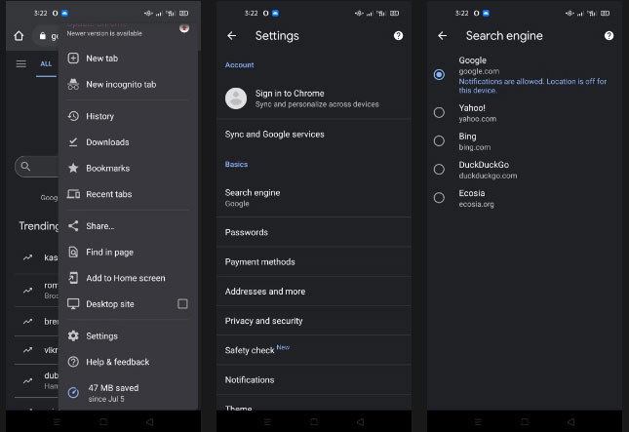The width and height of the screenshot is (629, 432).
Task: Tap the Account section header
Action: click(x=239, y=65)
